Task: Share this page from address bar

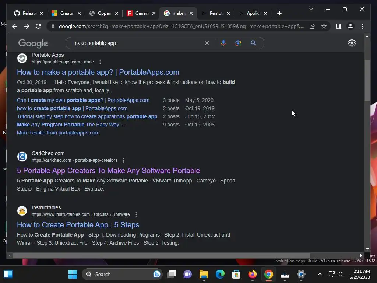Action: click(x=312, y=26)
